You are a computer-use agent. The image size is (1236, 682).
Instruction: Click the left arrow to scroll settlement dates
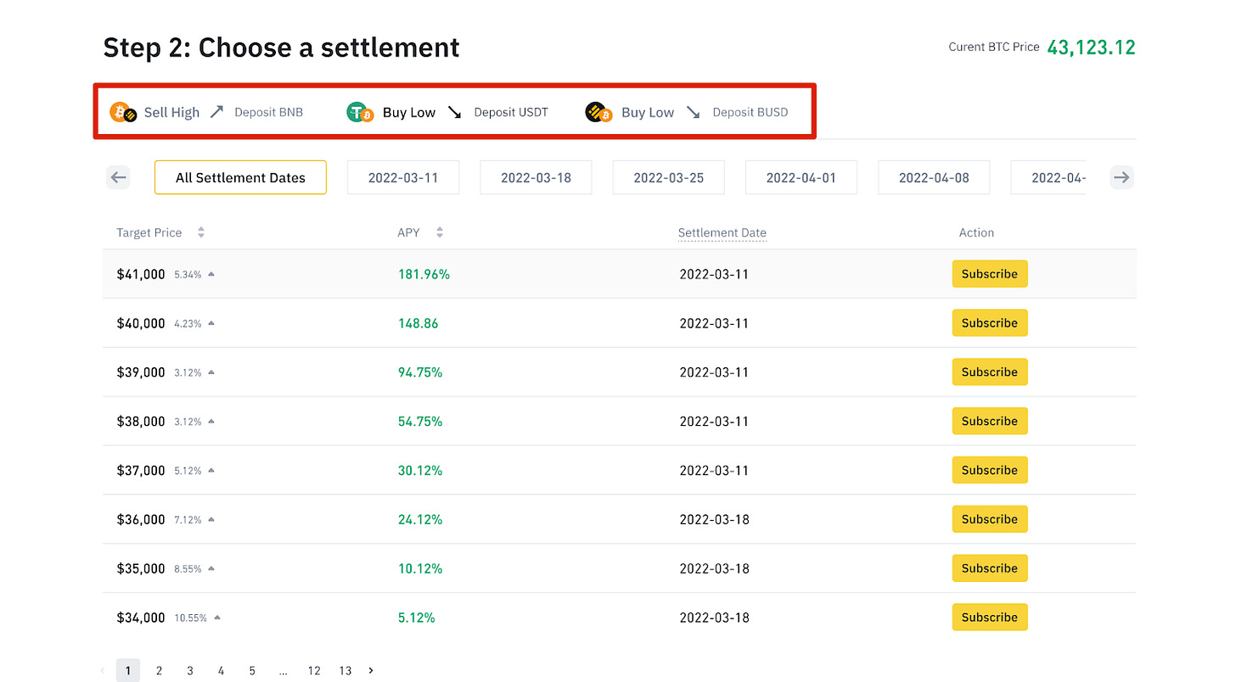(x=118, y=177)
